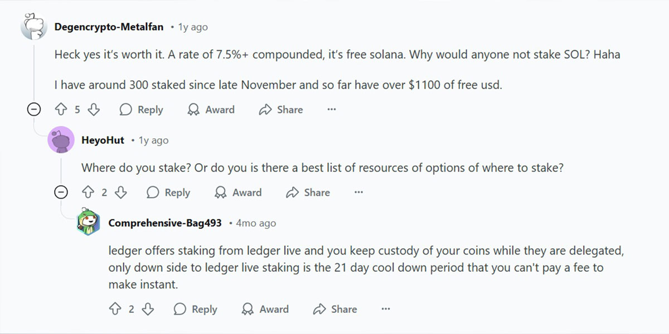Upvote Comprehensive-Bag493's comment
Viewport: 669px width, 334px height.
(x=115, y=309)
